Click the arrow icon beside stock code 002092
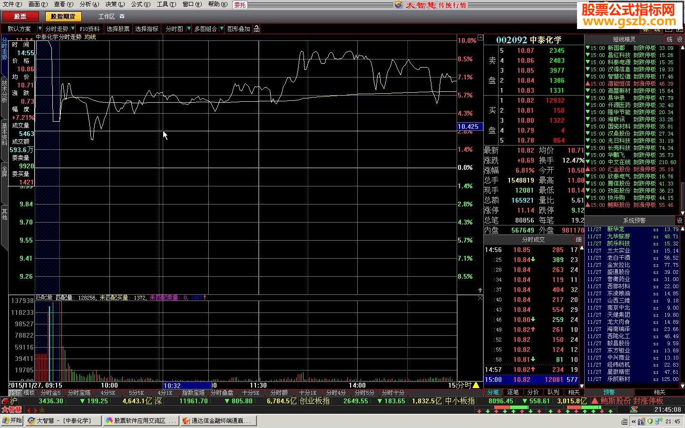Viewport: 685px width, 428px height. (x=480, y=38)
